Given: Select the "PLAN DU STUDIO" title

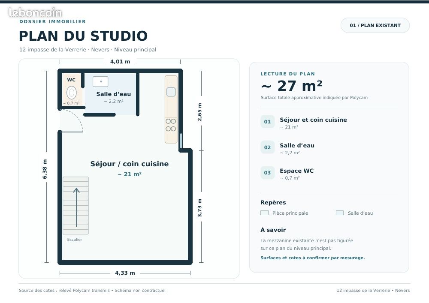Looking at the screenshot, I should point(83,36).
